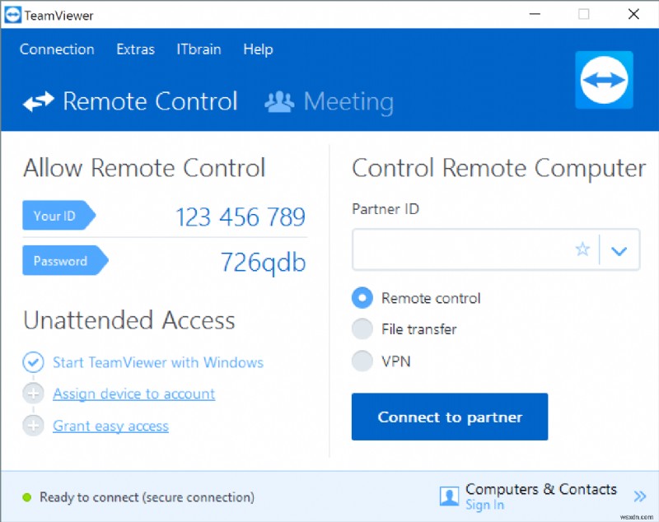The height and width of the screenshot is (522, 659).
Task: Open the Partner ID dropdown
Action: [619, 249]
